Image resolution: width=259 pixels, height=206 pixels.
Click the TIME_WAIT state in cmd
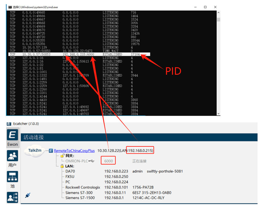(x=111, y=51)
